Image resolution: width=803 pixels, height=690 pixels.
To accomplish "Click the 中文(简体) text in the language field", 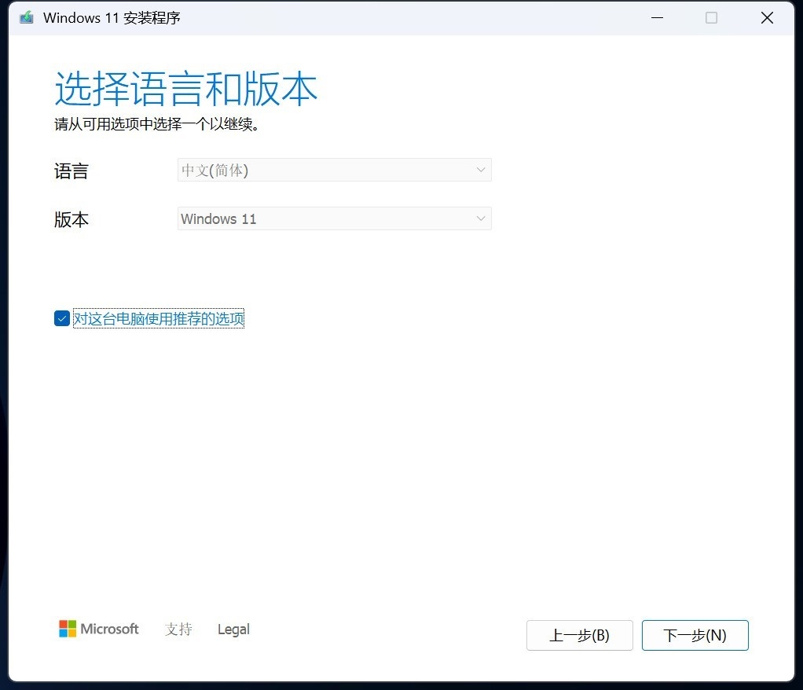I will (x=214, y=170).
